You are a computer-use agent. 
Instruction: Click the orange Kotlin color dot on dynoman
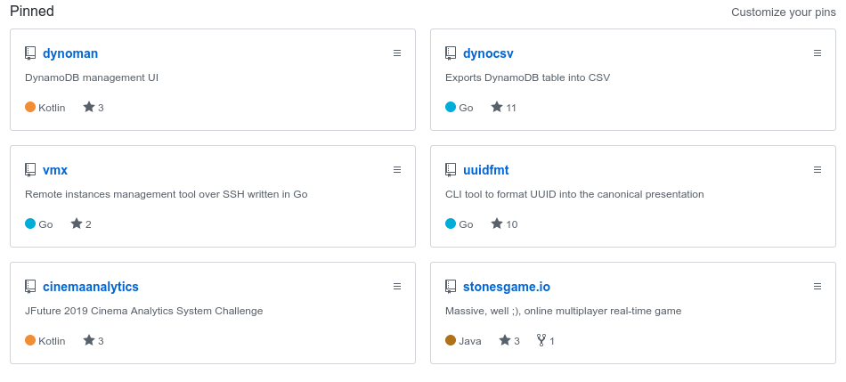(x=30, y=107)
